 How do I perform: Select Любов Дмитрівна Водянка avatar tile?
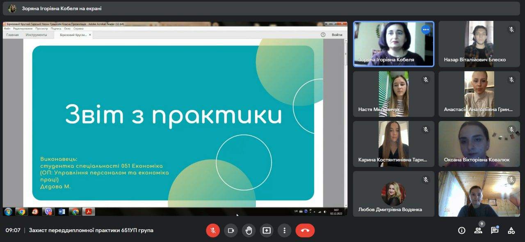394,194
